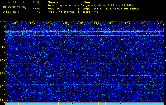Screen dimensions: 166x105
Task: Click the 0202 time marker
Action: click(33, 23)
